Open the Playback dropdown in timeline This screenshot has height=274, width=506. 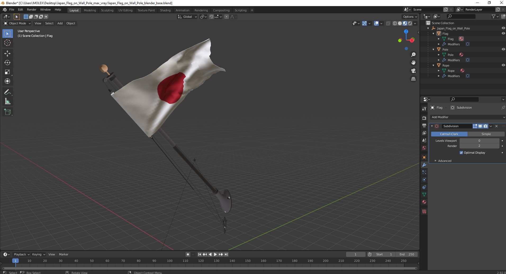click(21, 254)
